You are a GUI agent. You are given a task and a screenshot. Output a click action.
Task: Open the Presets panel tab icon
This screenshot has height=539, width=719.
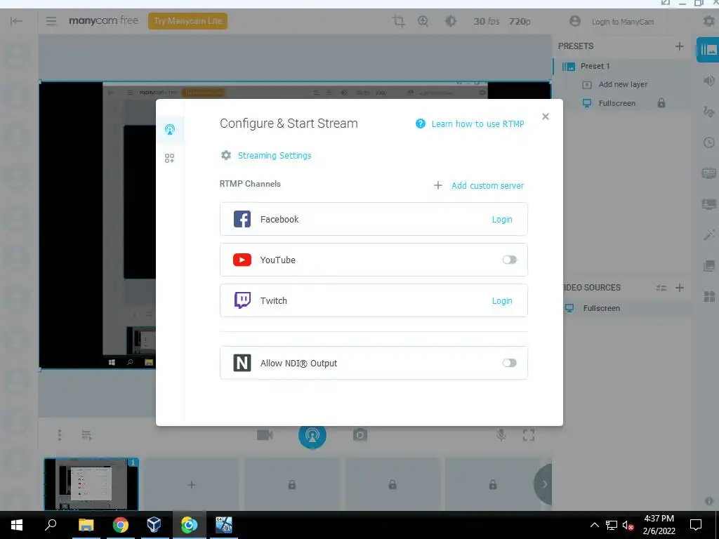click(708, 50)
